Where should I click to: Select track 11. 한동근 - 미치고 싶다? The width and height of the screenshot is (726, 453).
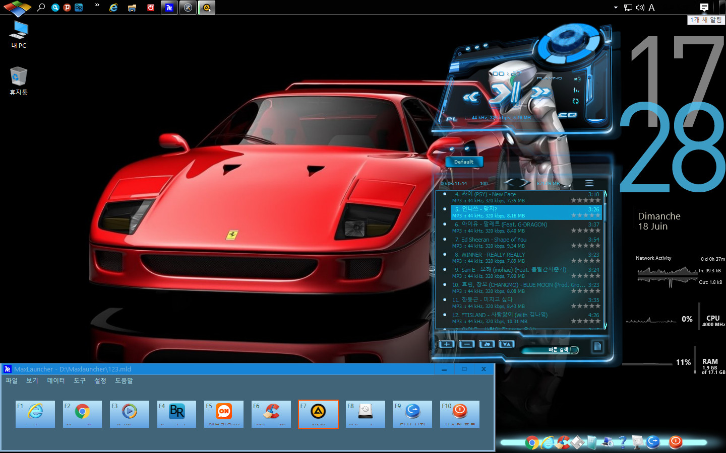(x=526, y=303)
